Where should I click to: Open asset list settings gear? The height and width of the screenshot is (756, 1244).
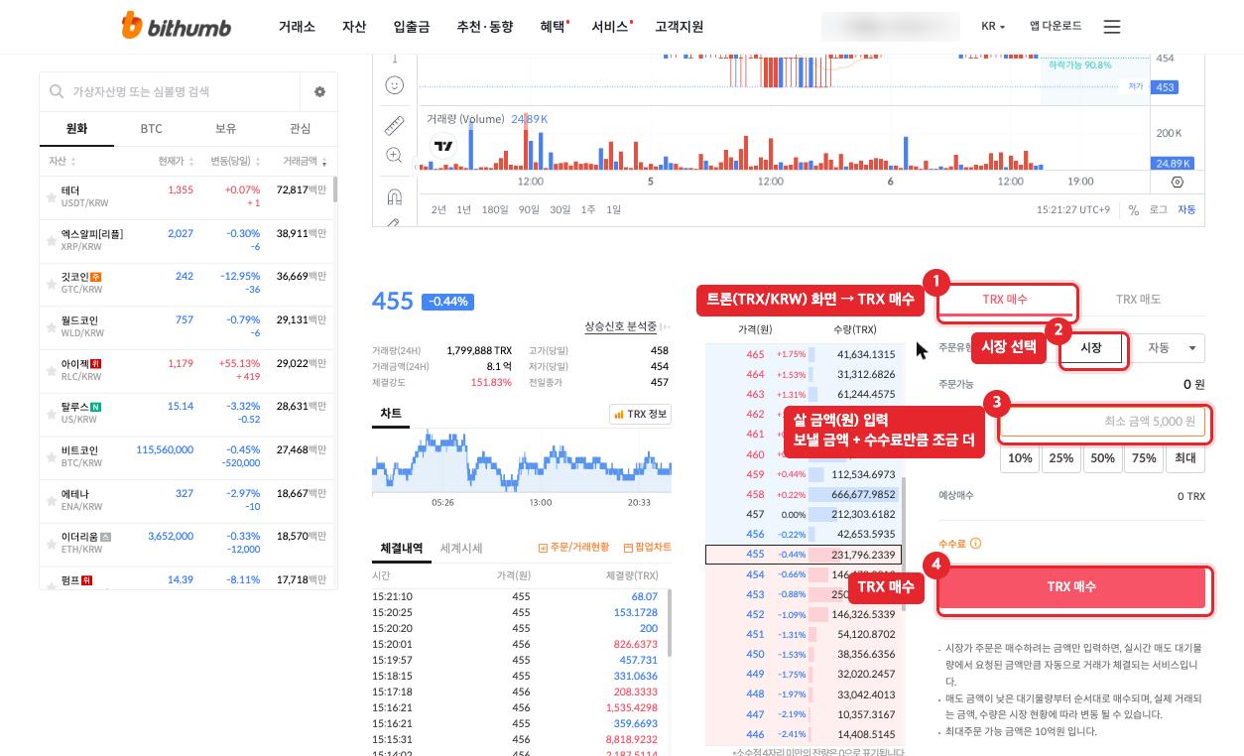[319, 91]
